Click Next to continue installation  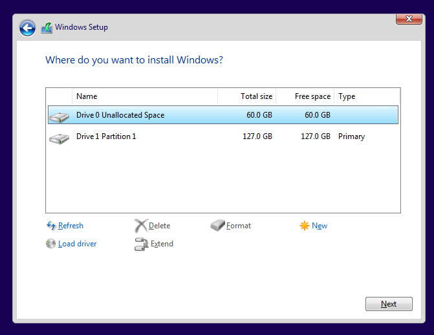[389, 304]
